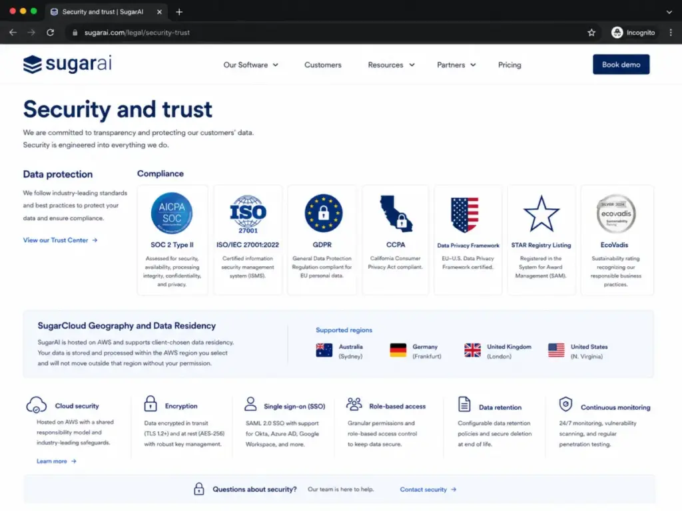Click the Australia flag icon
Image resolution: width=682 pixels, height=511 pixels.
pos(324,350)
